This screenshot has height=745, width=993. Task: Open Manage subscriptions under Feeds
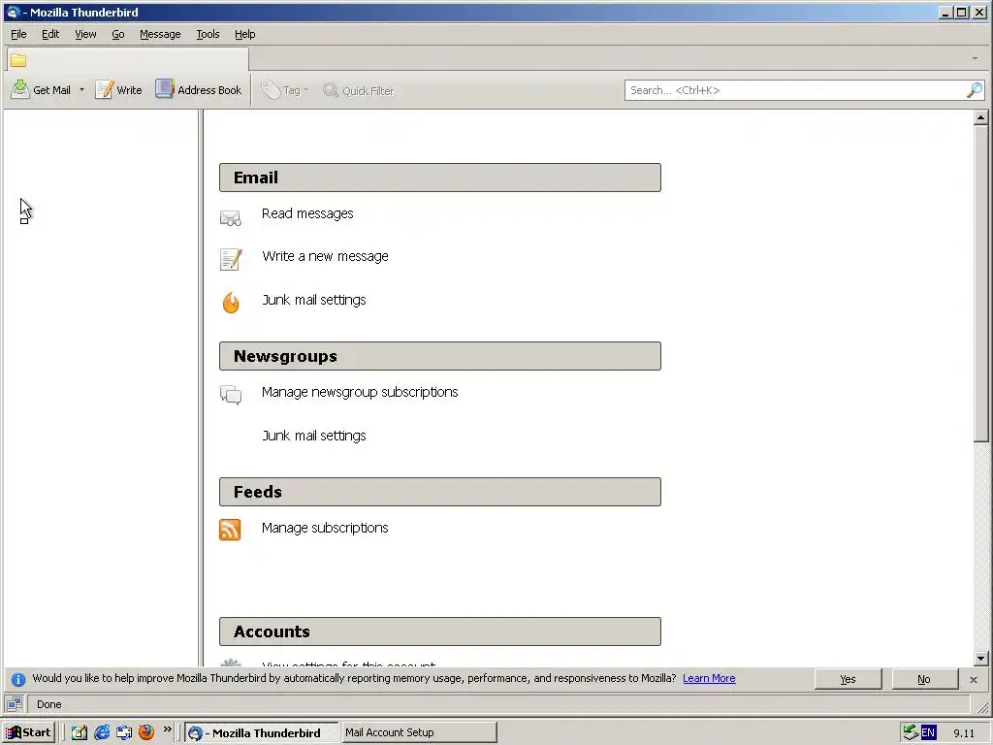coord(325,528)
